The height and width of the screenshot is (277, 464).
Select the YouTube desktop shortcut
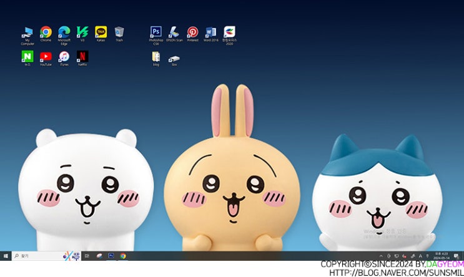click(46, 58)
